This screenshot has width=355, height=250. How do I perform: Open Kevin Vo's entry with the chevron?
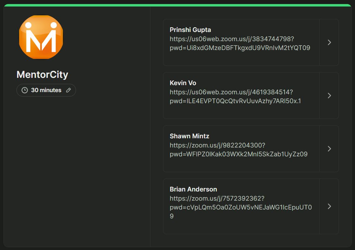[329, 96]
